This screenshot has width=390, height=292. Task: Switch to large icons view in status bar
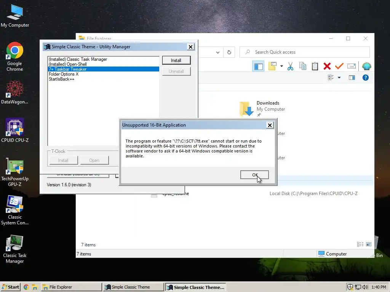click(x=369, y=244)
